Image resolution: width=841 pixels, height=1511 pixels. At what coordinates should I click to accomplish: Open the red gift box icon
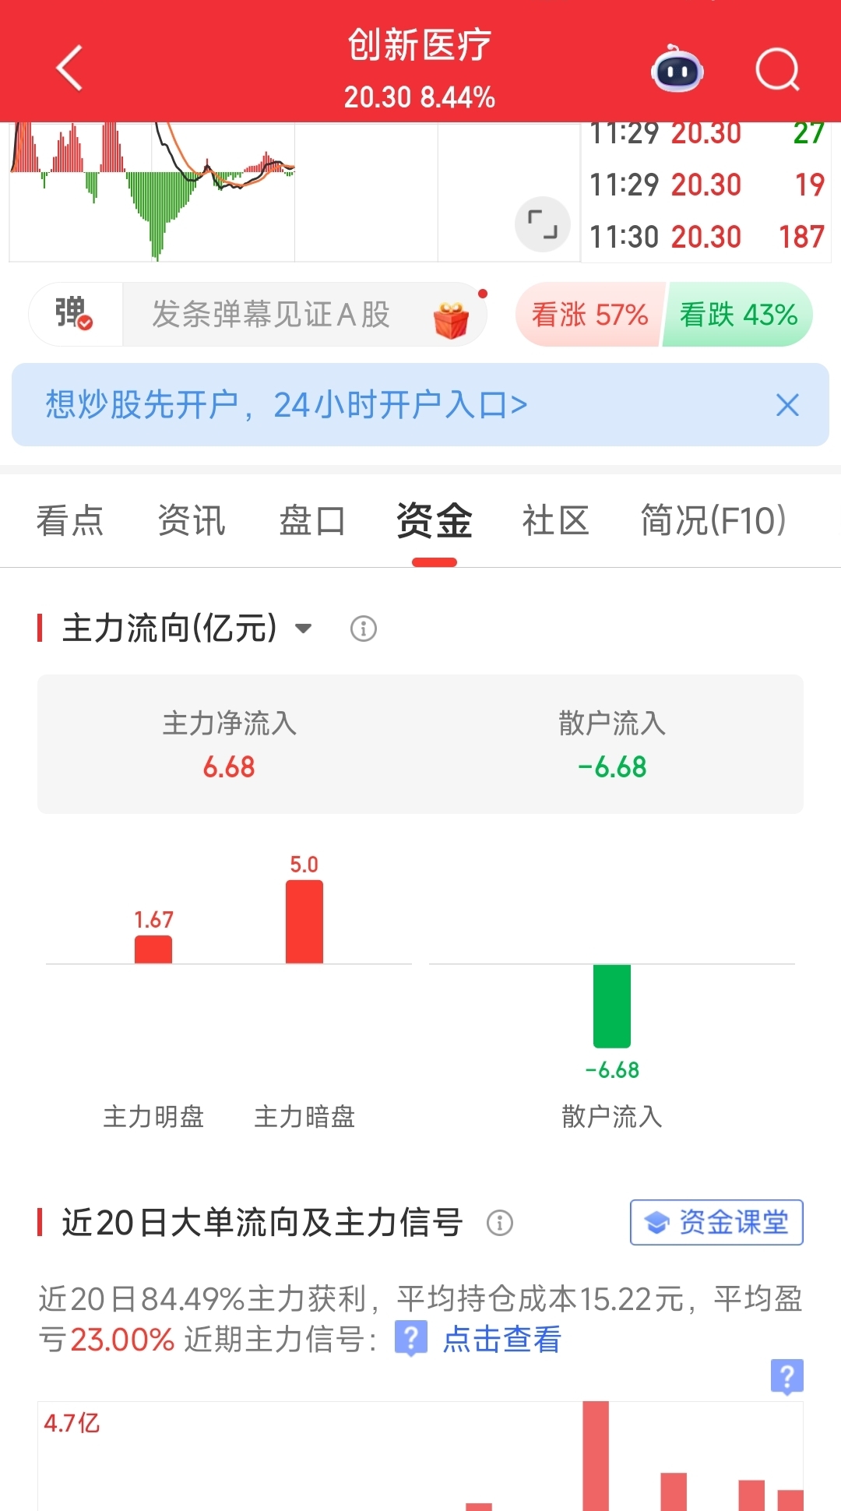click(x=452, y=319)
